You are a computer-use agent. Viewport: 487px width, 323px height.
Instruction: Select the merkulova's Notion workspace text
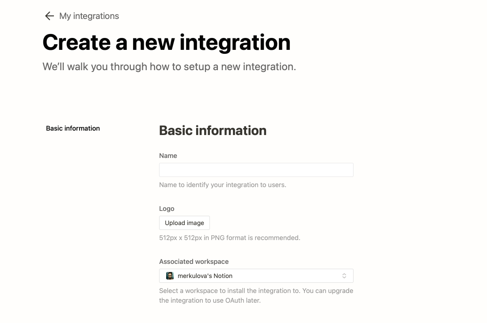[205, 276]
